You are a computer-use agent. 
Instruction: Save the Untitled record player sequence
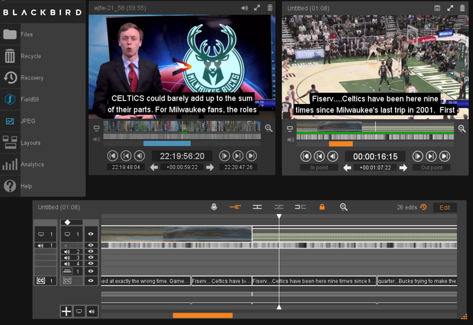(437, 8)
